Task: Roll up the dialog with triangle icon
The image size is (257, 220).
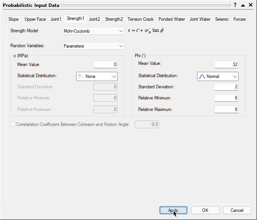Action: 243,5
